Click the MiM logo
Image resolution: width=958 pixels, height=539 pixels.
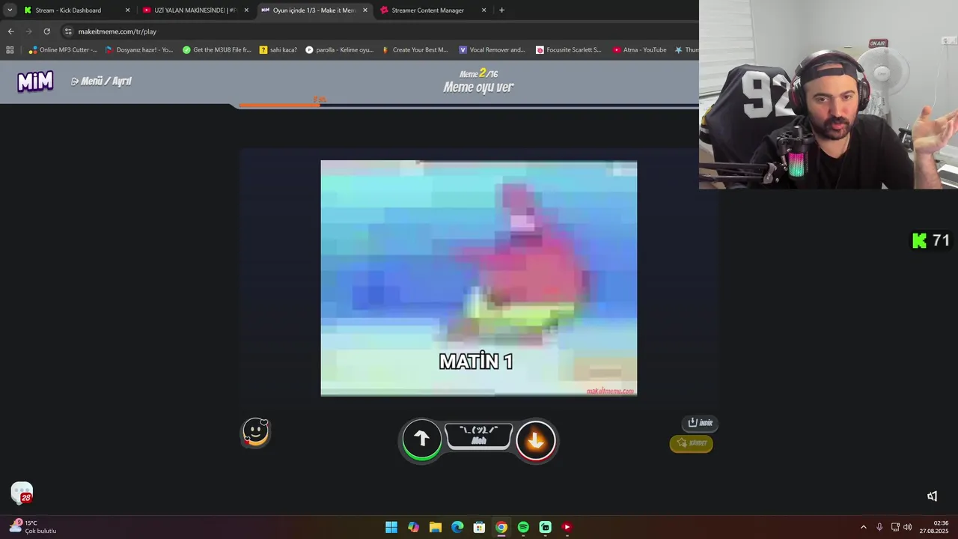click(35, 81)
